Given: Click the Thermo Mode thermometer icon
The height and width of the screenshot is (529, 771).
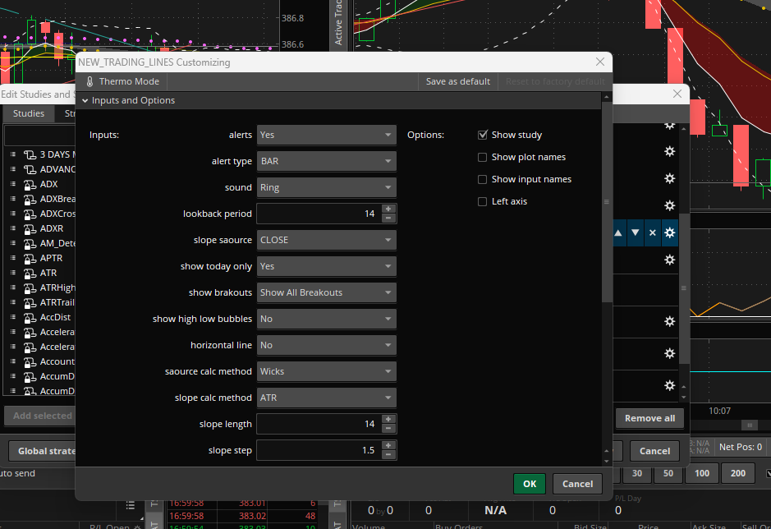Looking at the screenshot, I should [90, 82].
